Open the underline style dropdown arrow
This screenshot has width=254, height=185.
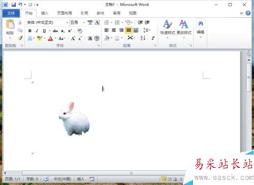click(50, 31)
